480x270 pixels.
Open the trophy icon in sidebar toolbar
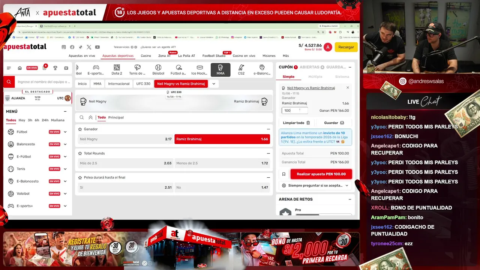coord(55,68)
